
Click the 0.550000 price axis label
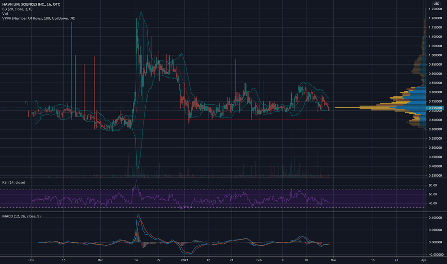pyautogui.click(x=435, y=138)
